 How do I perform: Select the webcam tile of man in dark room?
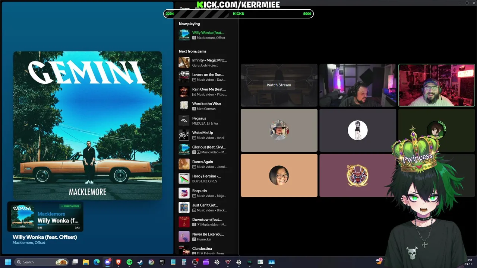358,85
